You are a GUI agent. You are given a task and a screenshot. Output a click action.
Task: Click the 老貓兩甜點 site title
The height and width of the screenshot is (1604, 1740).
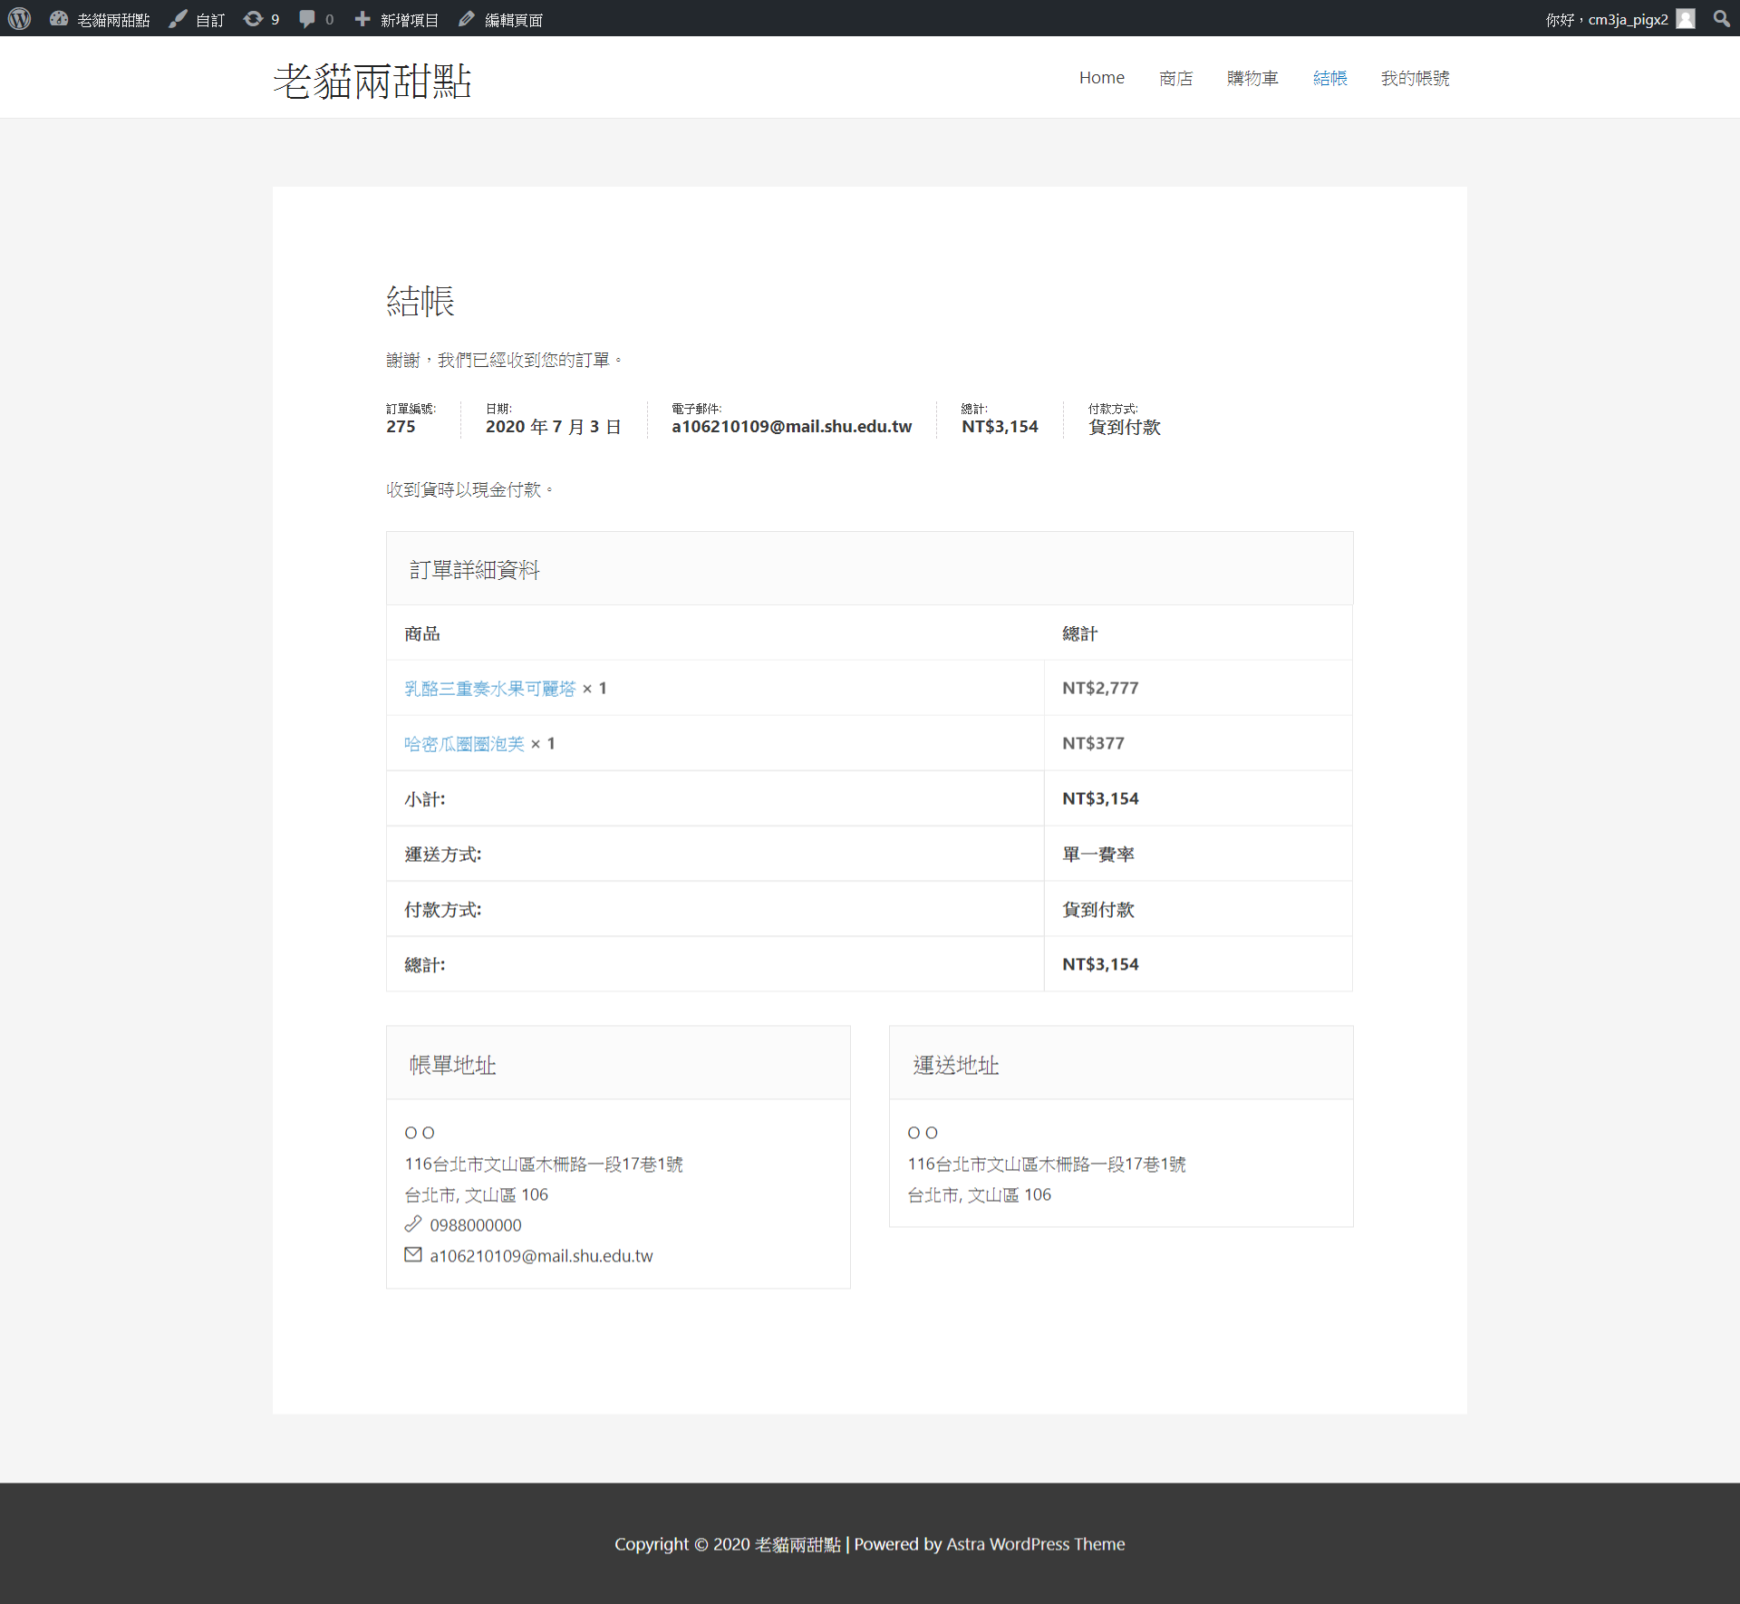(x=372, y=82)
